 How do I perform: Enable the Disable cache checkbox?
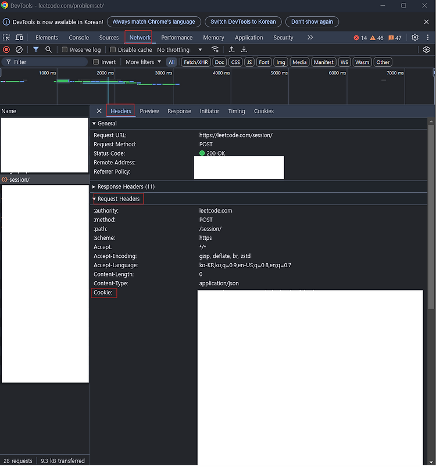[x=113, y=50]
